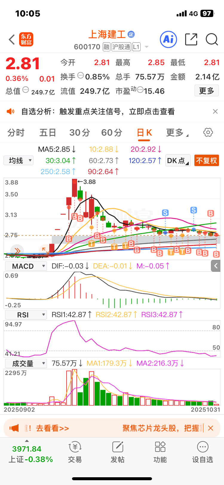The width and height of the screenshot is (224, 485).
Task: Tap the diagonal arrows fullscreen icon on chart
Action: pyautogui.click(x=45, y=251)
